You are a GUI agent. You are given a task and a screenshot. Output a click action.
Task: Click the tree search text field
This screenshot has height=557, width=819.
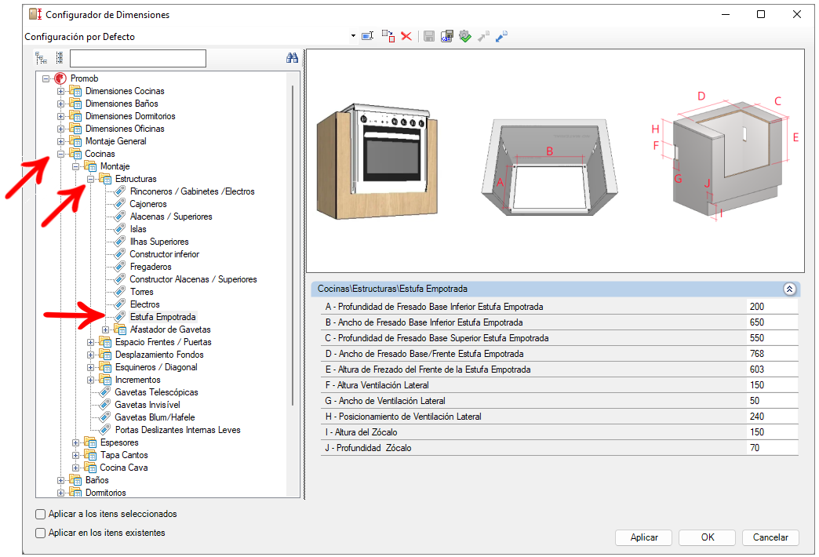coord(138,58)
